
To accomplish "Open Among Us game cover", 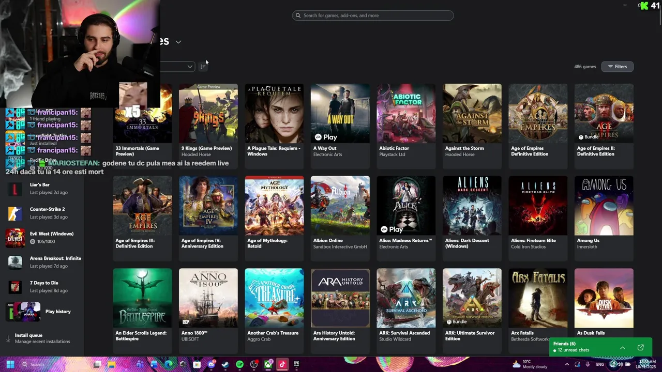I will point(604,206).
